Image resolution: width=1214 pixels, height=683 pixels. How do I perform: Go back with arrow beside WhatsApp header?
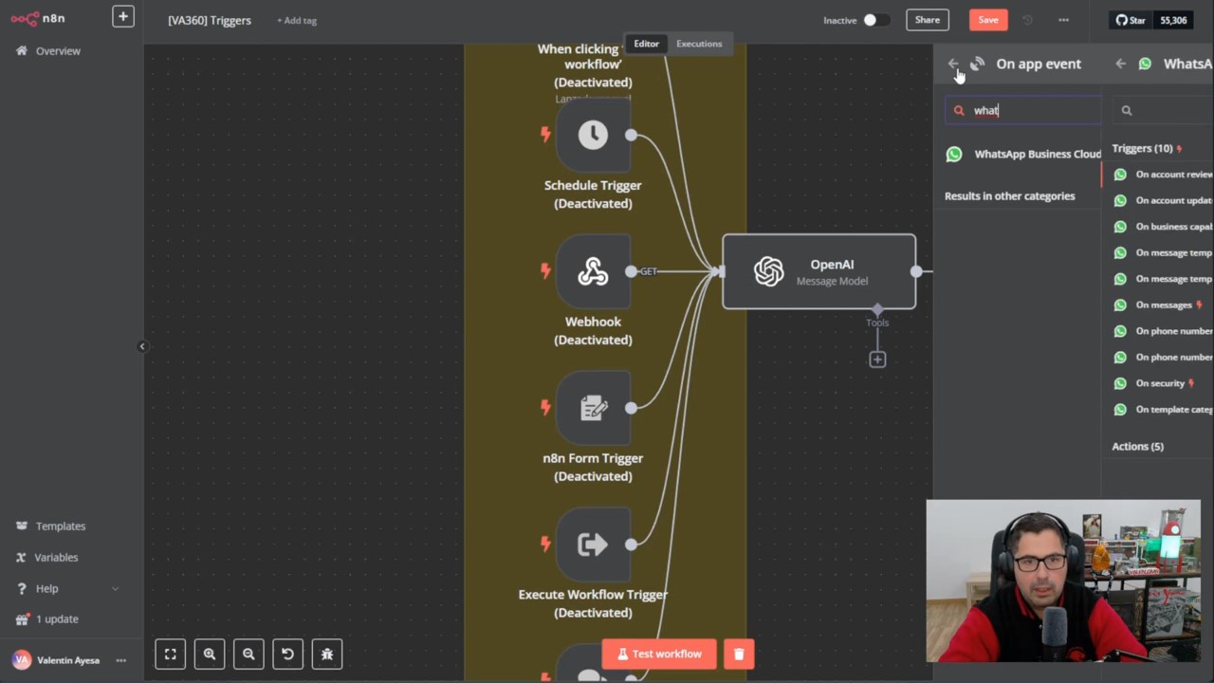tap(1120, 64)
